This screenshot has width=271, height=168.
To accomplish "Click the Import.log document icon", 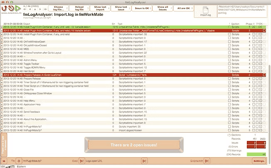I will tap(205, 10).
